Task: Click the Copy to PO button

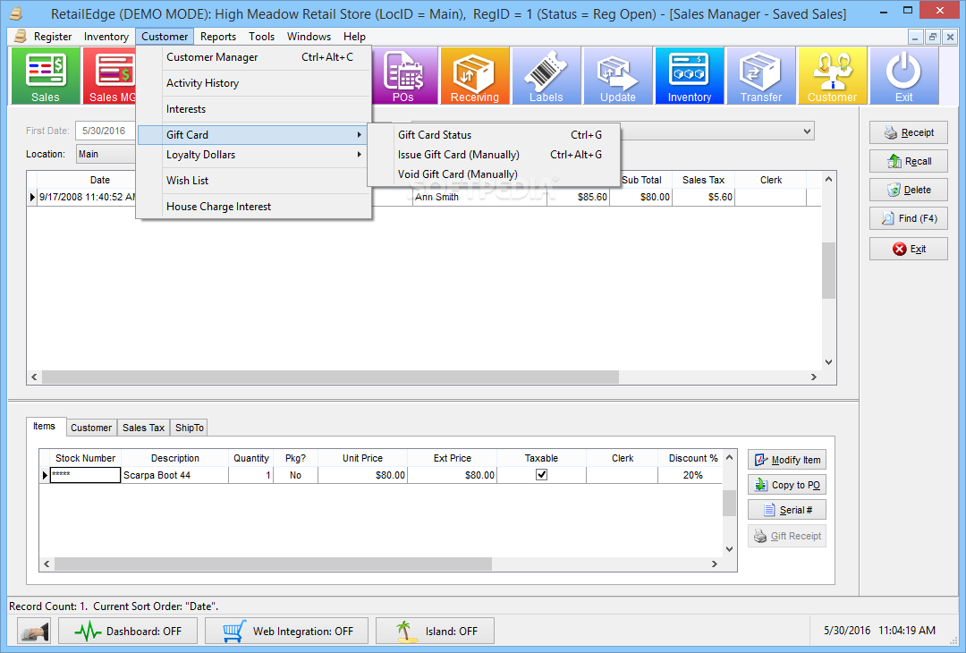Action: pos(787,485)
